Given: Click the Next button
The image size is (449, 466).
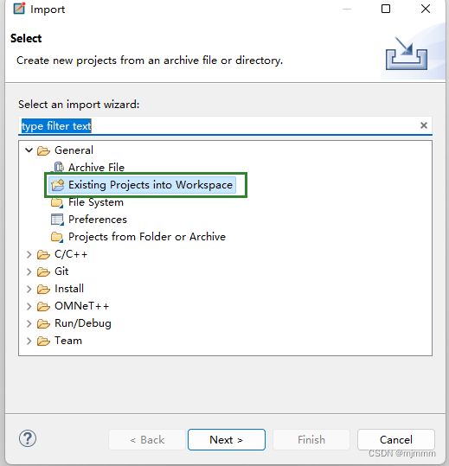Looking at the screenshot, I should [227, 439].
